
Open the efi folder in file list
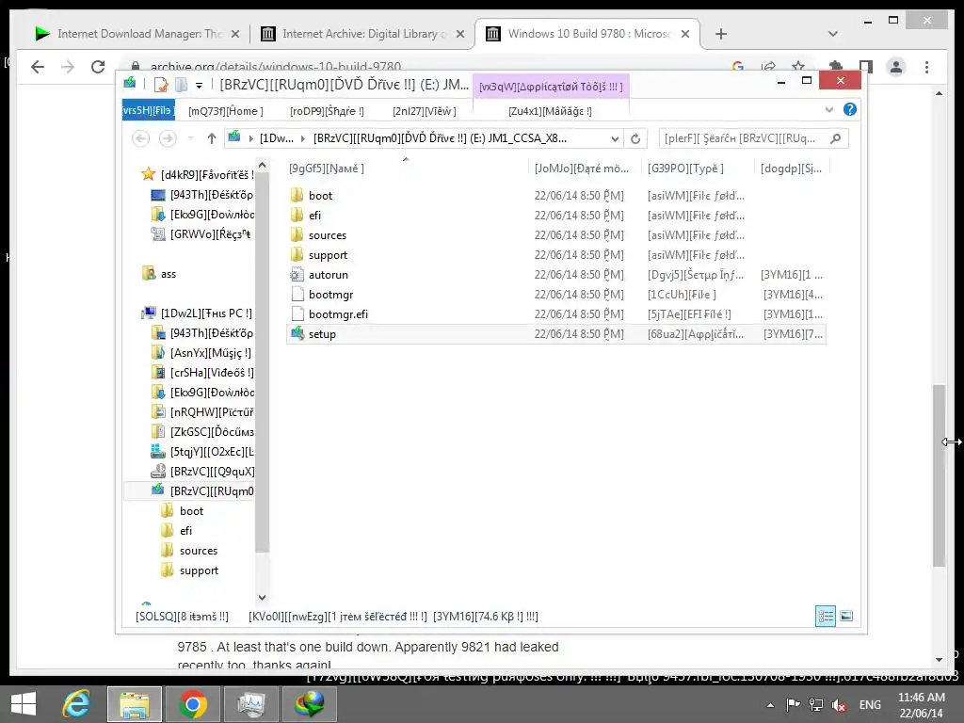pyautogui.click(x=314, y=216)
